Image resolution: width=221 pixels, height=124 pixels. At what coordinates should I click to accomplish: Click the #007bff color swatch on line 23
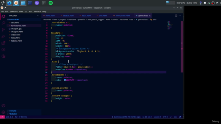[x=65, y=80]
